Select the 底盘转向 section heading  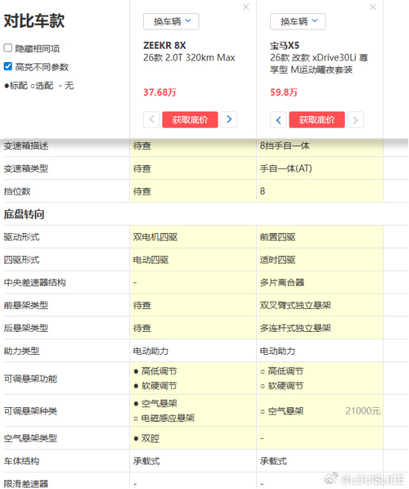(x=24, y=214)
